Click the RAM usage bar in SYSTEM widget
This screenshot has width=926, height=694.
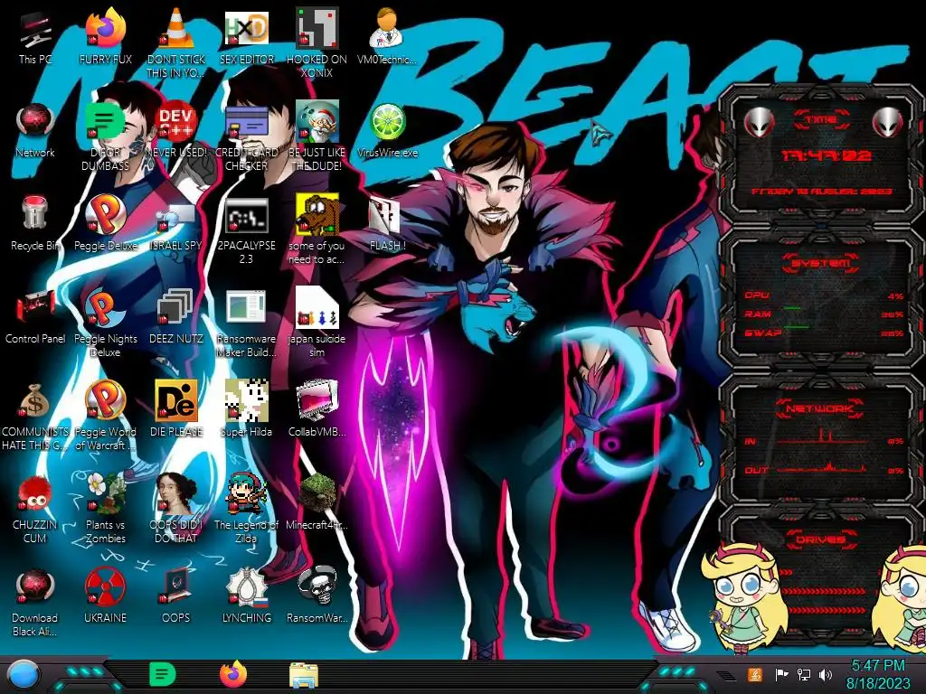[823, 313]
